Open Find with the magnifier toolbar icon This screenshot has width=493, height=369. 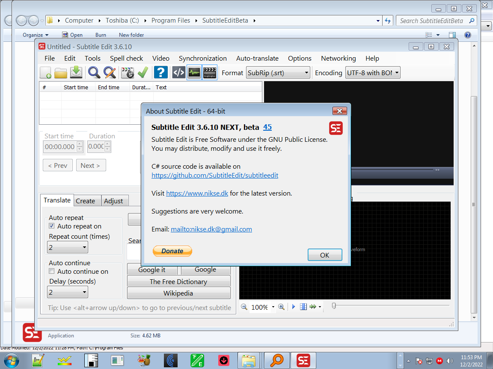click(94, 73)
